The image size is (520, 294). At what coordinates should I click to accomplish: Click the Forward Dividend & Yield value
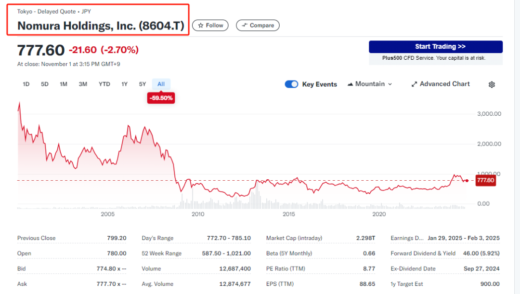coord(481,253)
